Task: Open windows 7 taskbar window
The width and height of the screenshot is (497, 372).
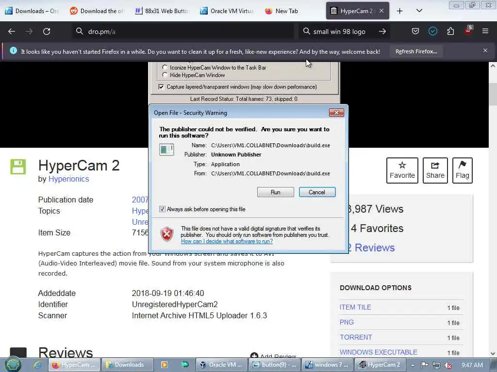Action: tap(327, 365)
